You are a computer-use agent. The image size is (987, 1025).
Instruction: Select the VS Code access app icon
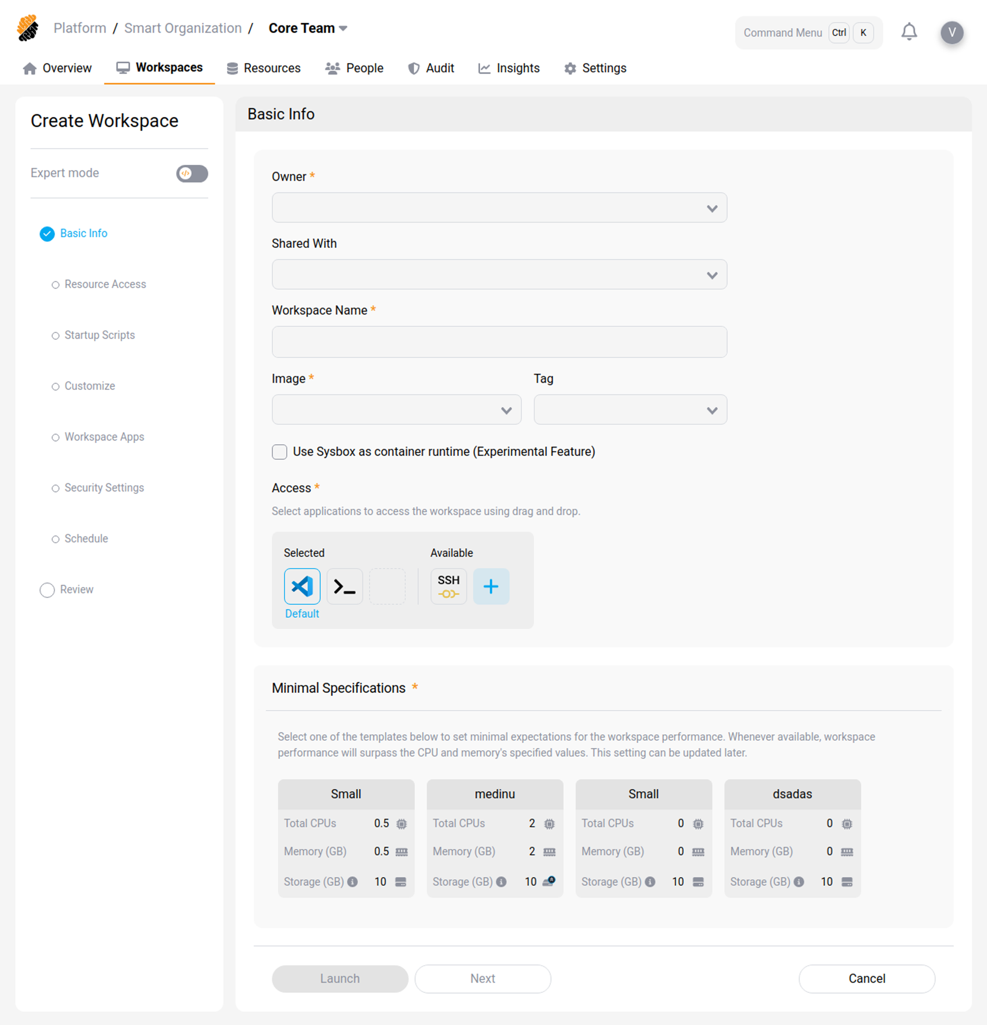302,586
